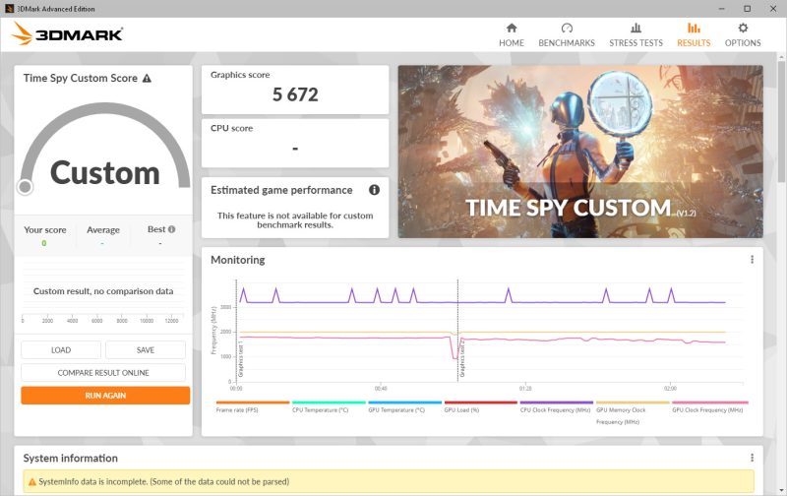
Task: Click 'Custom result, no comparison data' text
Action: point(103,291)
